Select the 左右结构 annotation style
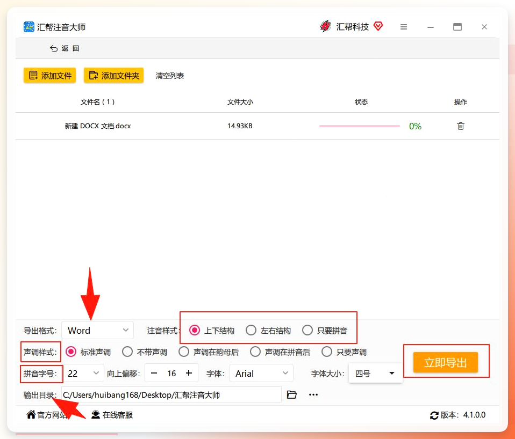515x439 pixels. click(268, 330)
